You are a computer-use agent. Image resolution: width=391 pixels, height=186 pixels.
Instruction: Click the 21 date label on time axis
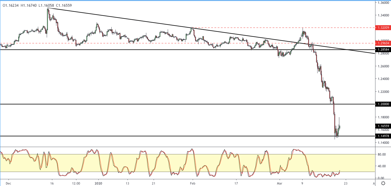coord(153,183)
